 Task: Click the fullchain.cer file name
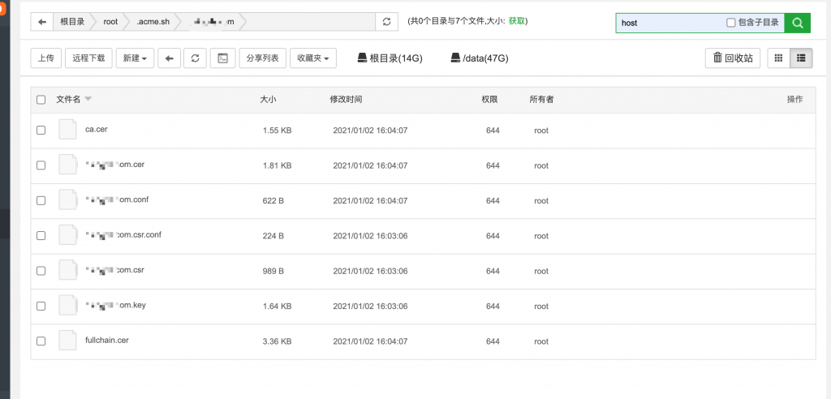(x=106, y=340)
